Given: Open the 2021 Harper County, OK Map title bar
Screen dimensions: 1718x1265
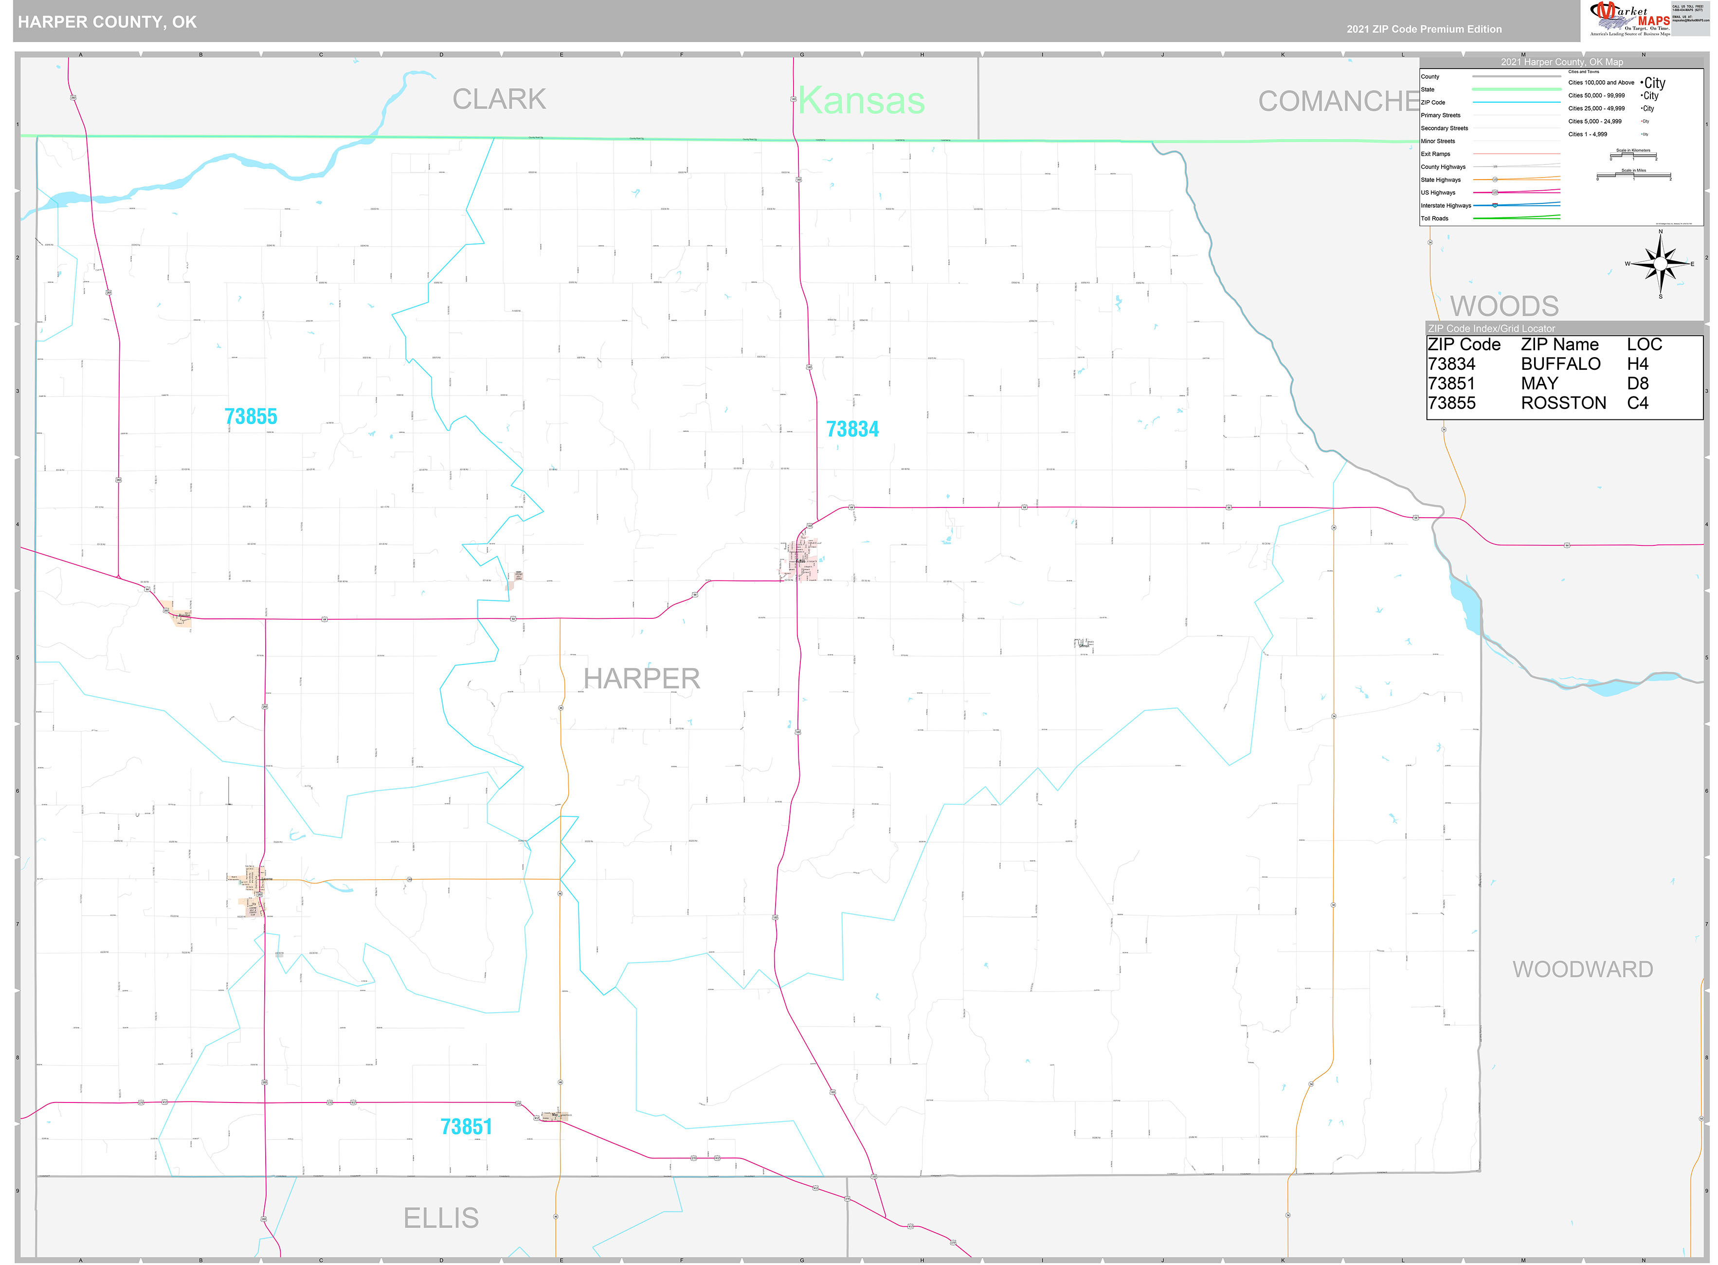Looking at the screenshot, I should pyautogui.click(x=1562, y=62).
